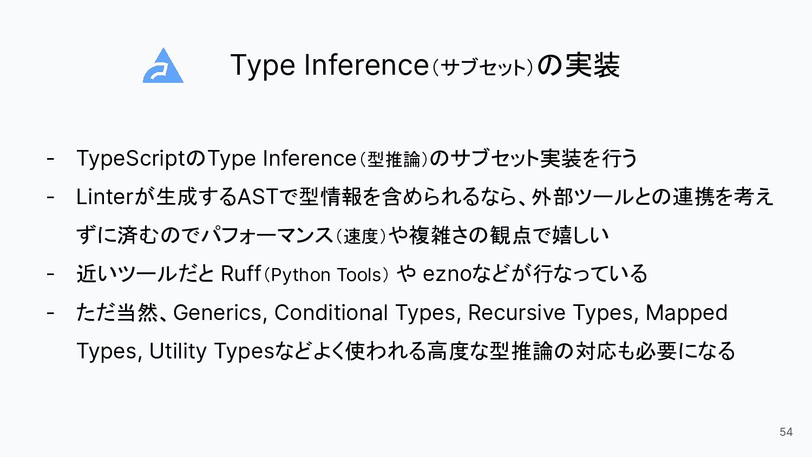Select the word 実装 in the title
Viewport: 812px width, 457px height.
point(593,66)
